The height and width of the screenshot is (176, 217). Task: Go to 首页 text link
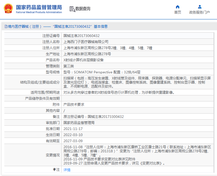pos(178,12)
